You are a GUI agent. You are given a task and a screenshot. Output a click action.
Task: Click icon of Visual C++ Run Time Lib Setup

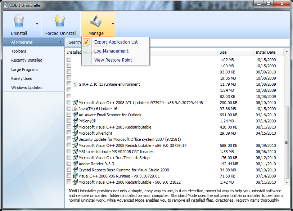(x=75, y=158)
